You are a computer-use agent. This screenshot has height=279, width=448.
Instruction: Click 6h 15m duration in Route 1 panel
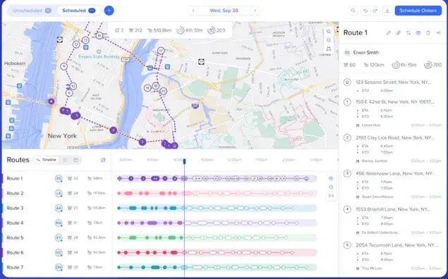pyautogui.click(x=404, y=65)
